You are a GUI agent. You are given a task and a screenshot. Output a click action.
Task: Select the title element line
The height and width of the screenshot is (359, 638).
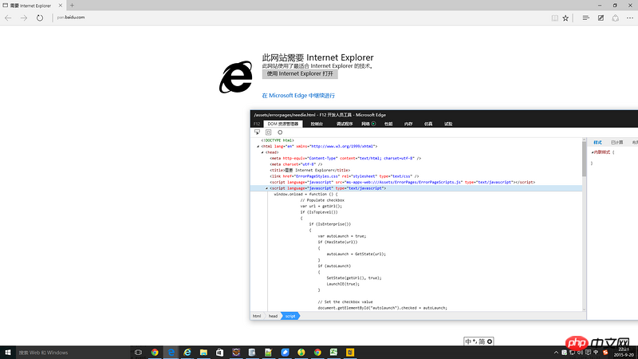tap(309, 171)
